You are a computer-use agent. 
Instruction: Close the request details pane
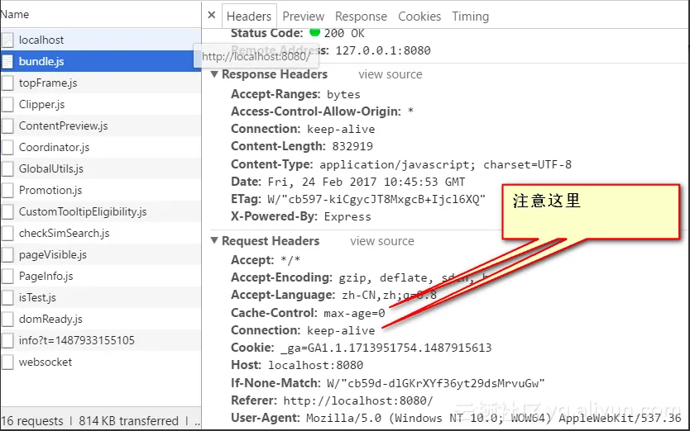[211, 16]
